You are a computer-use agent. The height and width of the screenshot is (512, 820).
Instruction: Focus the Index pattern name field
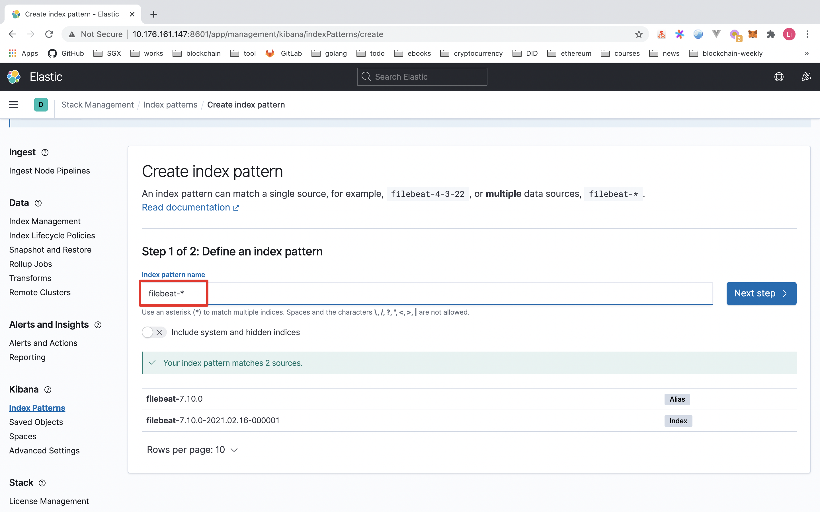click(x=427, y=293)
